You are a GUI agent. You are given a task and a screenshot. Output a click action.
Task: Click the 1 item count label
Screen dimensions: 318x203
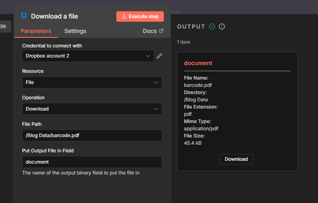184,42
